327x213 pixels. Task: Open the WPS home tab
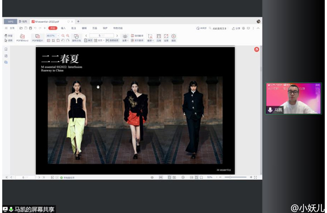click(10, 21)
